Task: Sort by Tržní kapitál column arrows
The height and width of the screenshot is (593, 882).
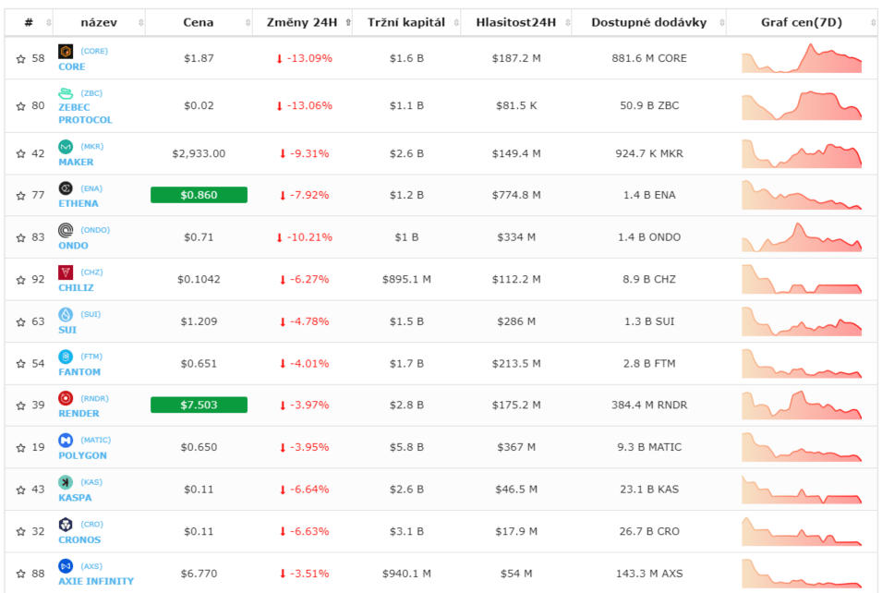Action: [456, 22]
